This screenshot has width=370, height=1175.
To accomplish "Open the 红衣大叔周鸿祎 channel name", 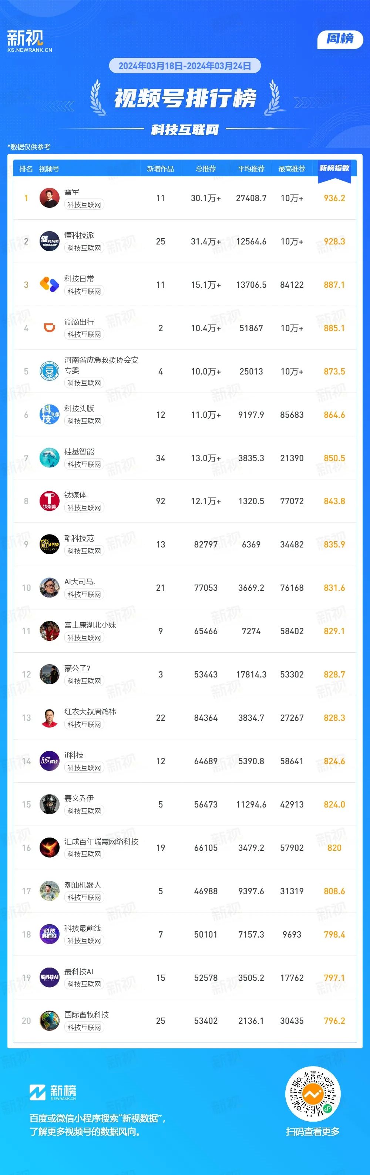I will pos(90,712).
